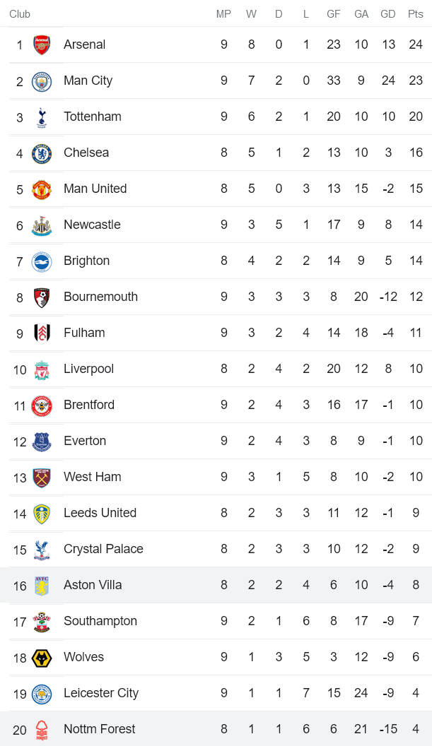Click the Wolves club crest
The image size is (432, 746).
pyautogui.click(x=42, y=658)
